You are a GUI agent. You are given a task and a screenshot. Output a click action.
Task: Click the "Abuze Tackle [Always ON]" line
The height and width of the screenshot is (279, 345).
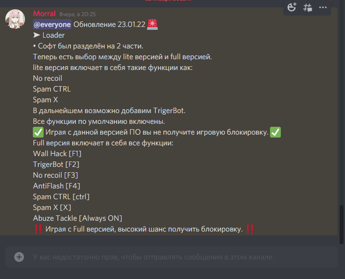click(77, 218)
